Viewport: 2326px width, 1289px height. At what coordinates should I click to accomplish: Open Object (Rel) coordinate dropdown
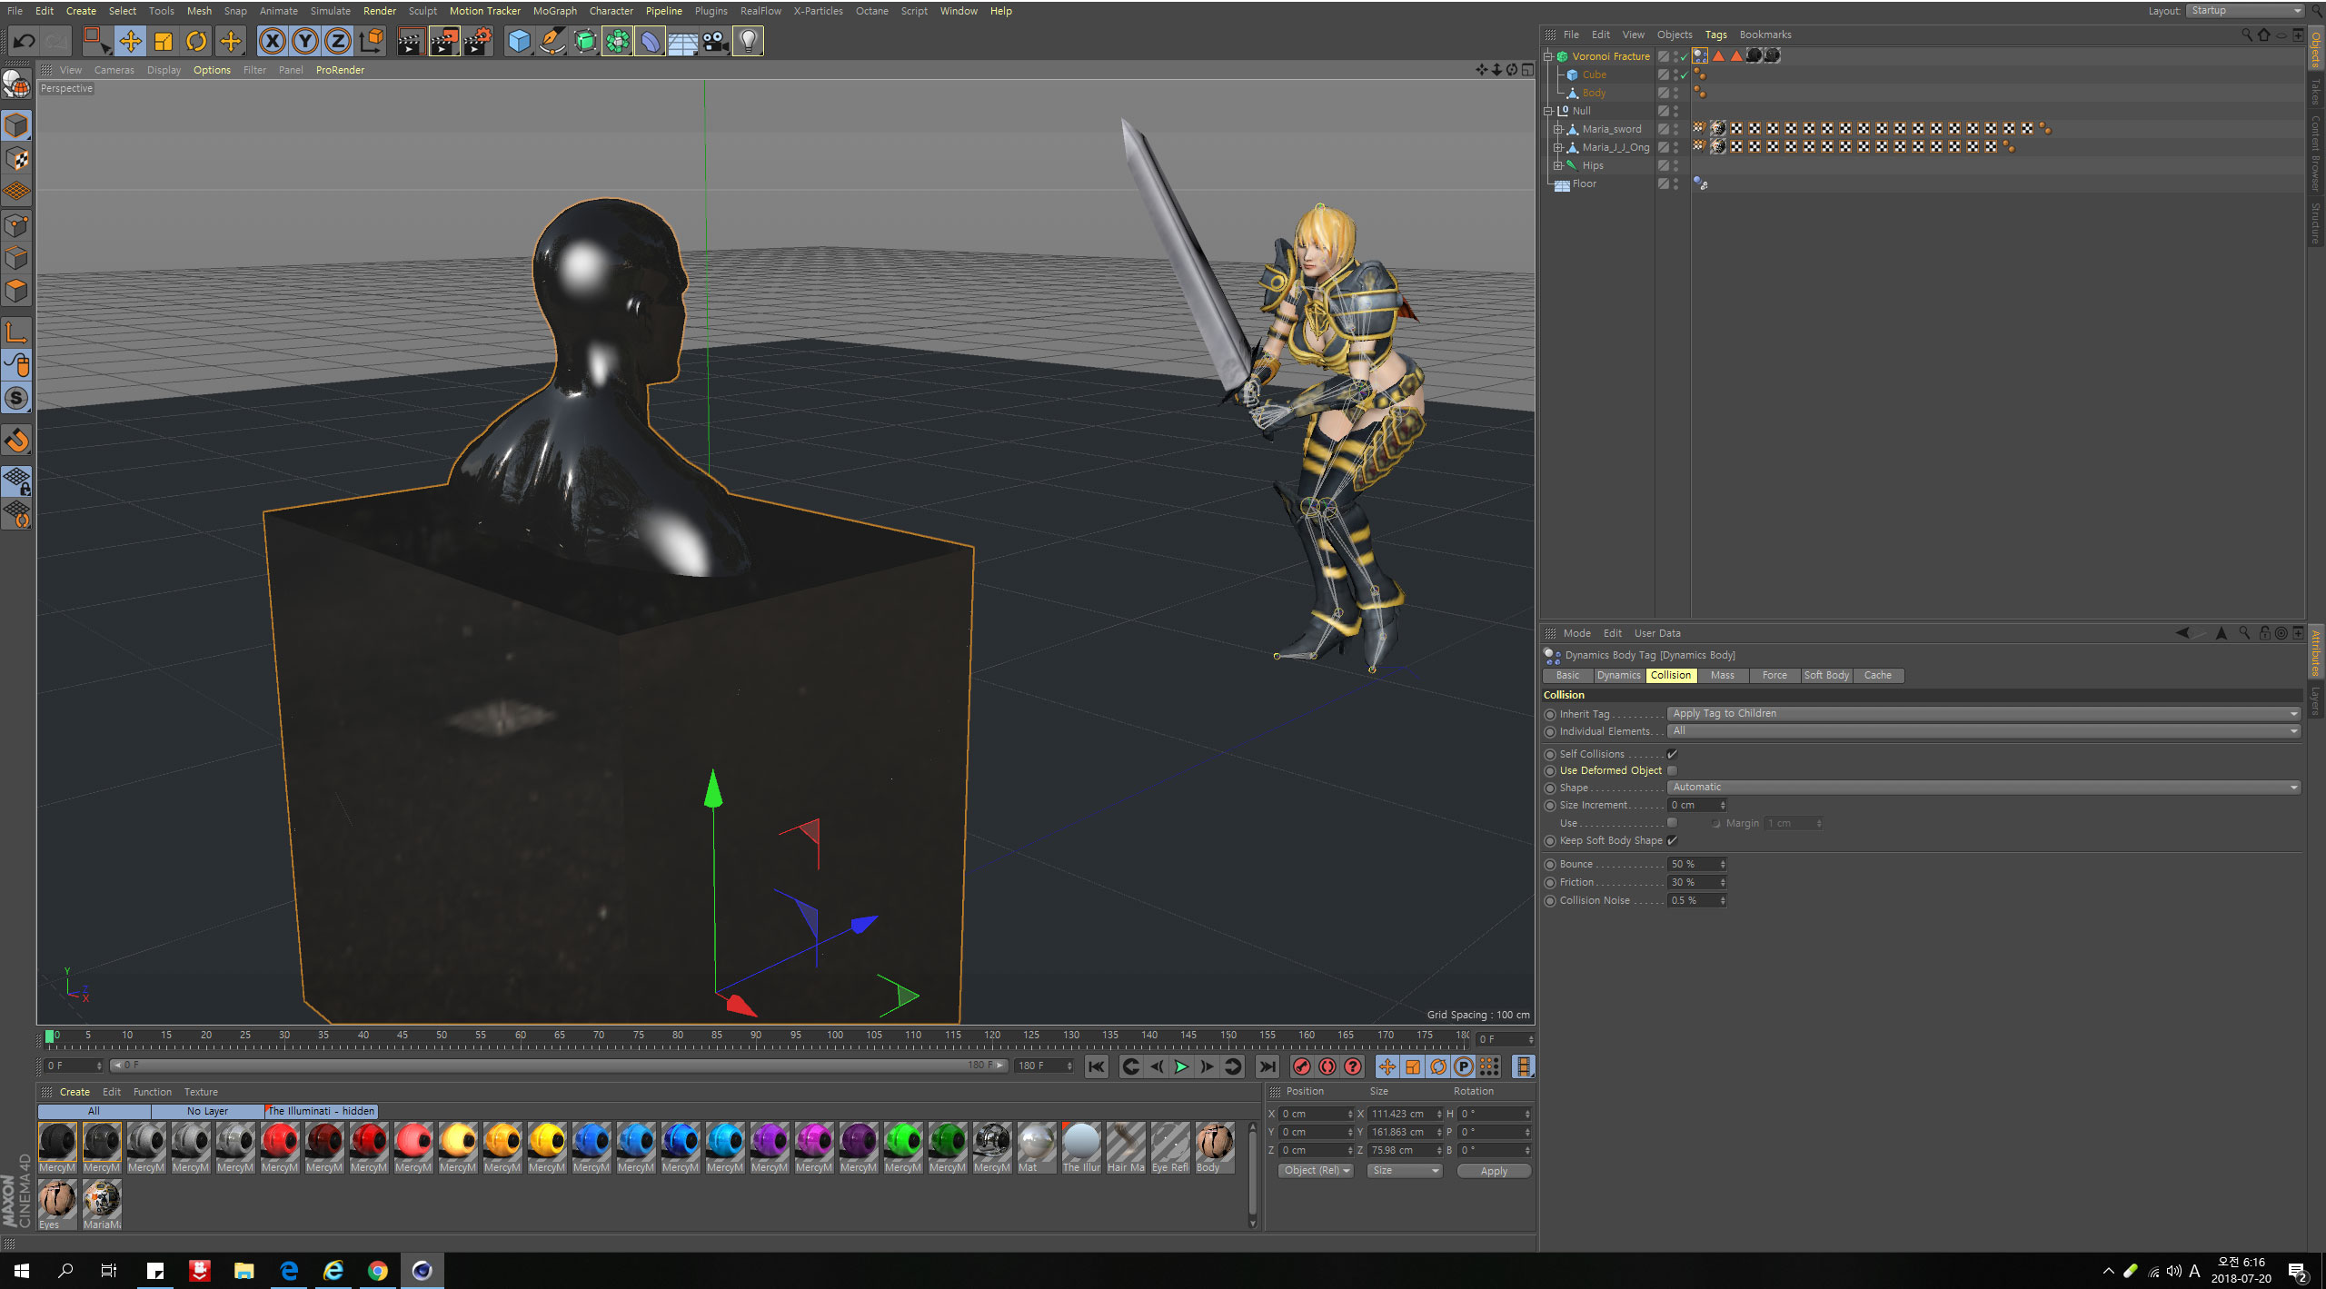tap(1316, 1170)
